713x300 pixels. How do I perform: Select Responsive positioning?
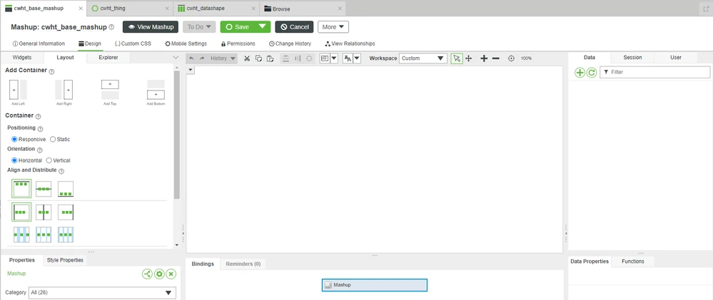(x=14, y=140)
